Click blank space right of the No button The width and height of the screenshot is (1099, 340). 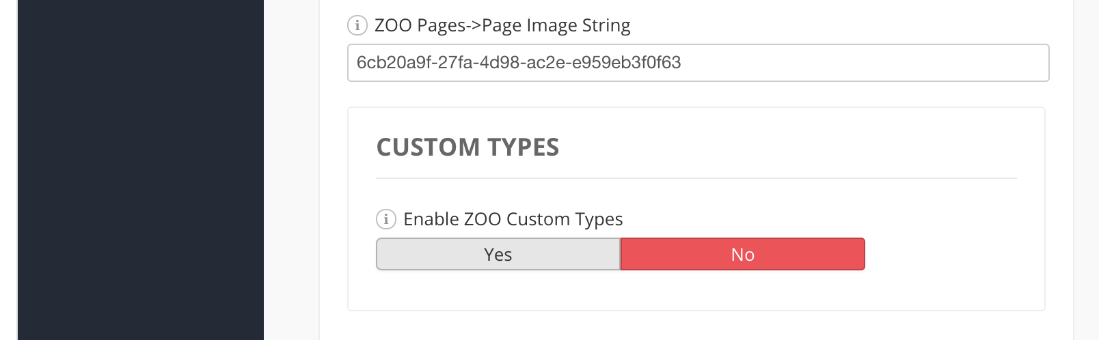pos(950,254)
